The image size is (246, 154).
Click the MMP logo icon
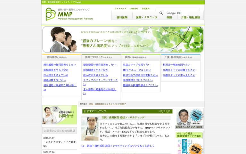tap(51, 14)
